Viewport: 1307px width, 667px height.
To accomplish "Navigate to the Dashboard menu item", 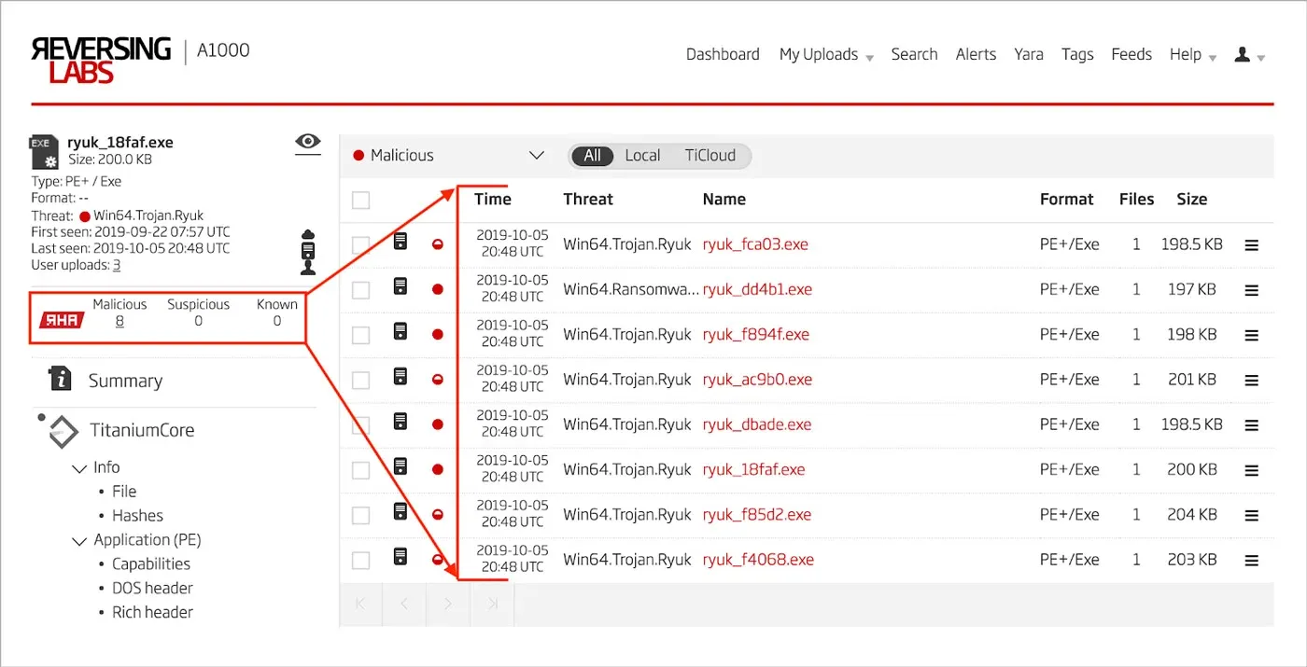I will point(723,54).
